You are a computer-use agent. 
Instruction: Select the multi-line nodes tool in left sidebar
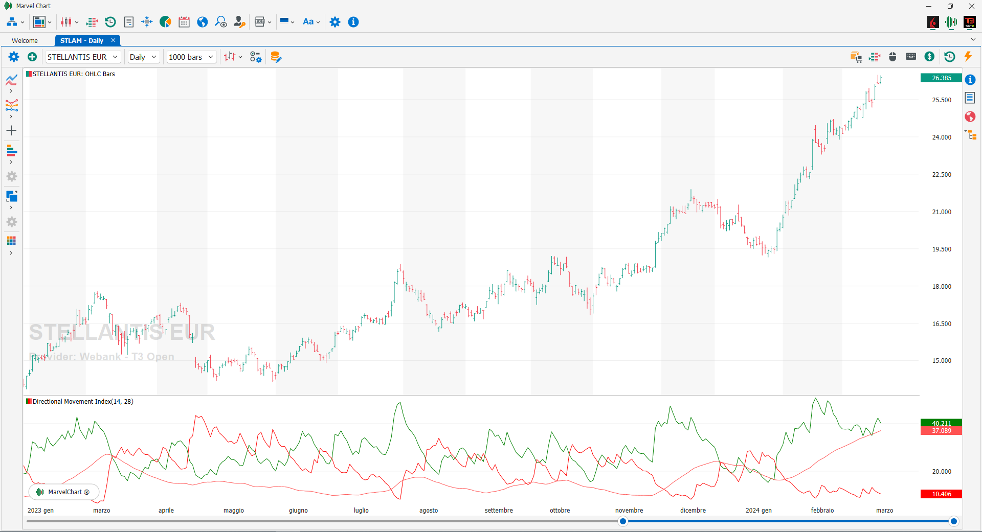tap(12, 105)
